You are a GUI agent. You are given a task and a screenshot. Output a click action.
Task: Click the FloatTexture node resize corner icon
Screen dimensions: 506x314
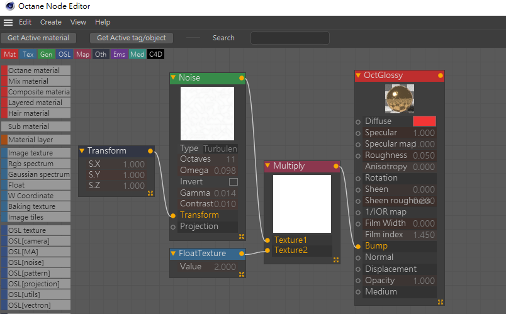tap(242, 274)
